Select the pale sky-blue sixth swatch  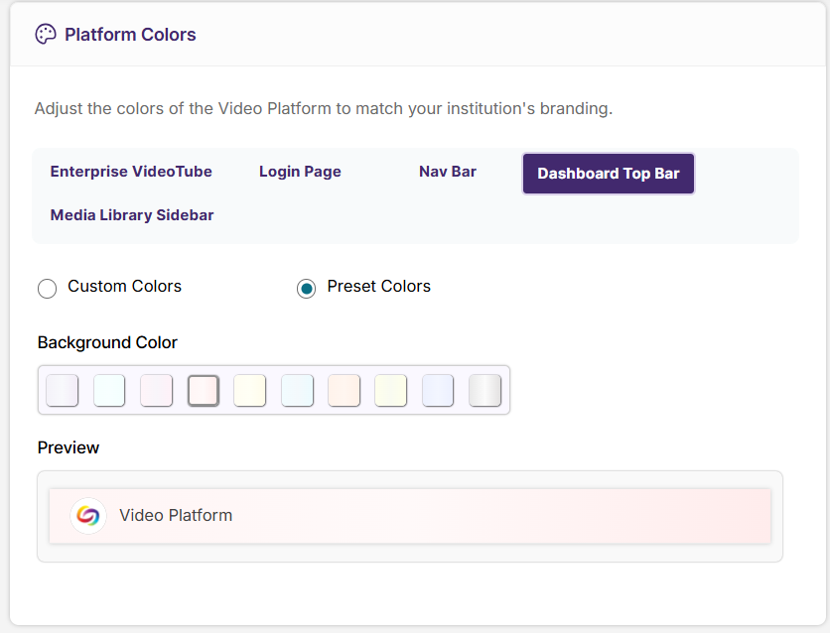[298, 390]
